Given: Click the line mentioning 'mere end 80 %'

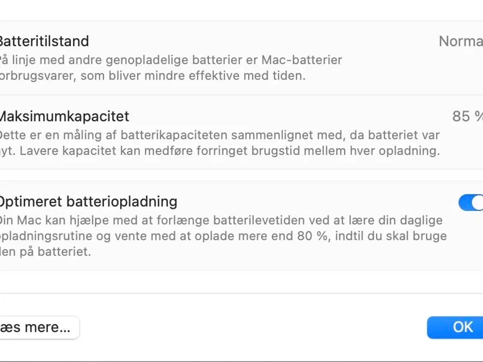Looking at the screenshot, I should click(x=223, y=236).
